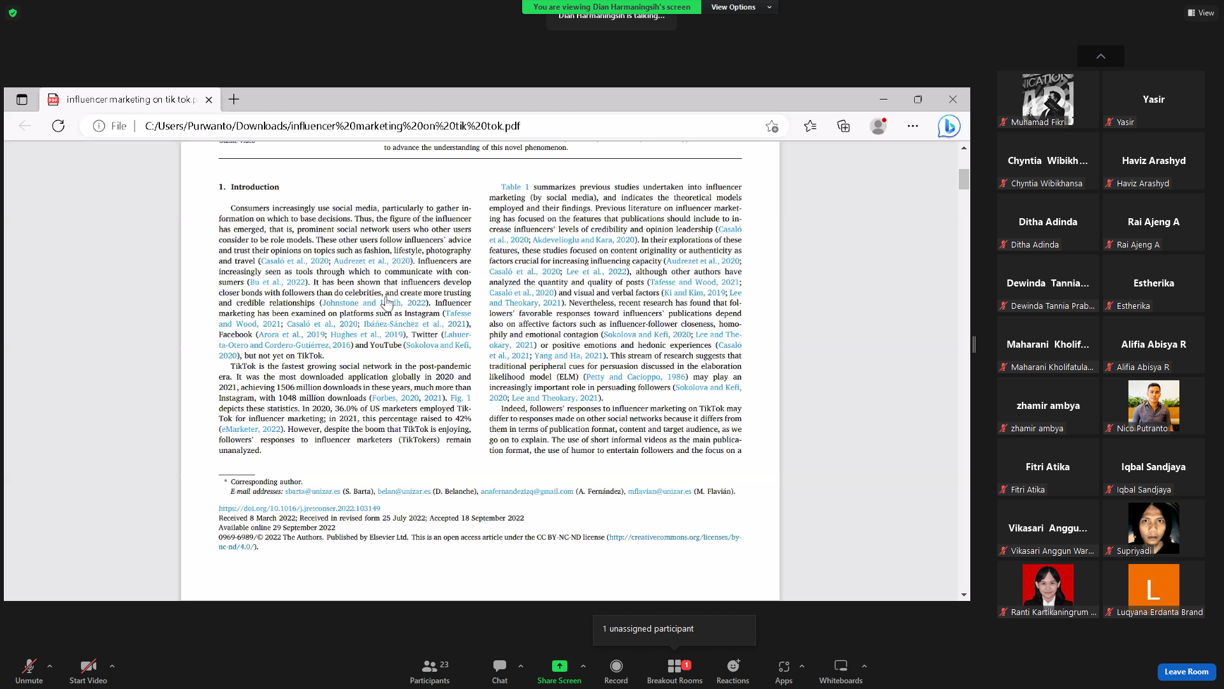Select Supriyadi video tile

coord(1153,529)
